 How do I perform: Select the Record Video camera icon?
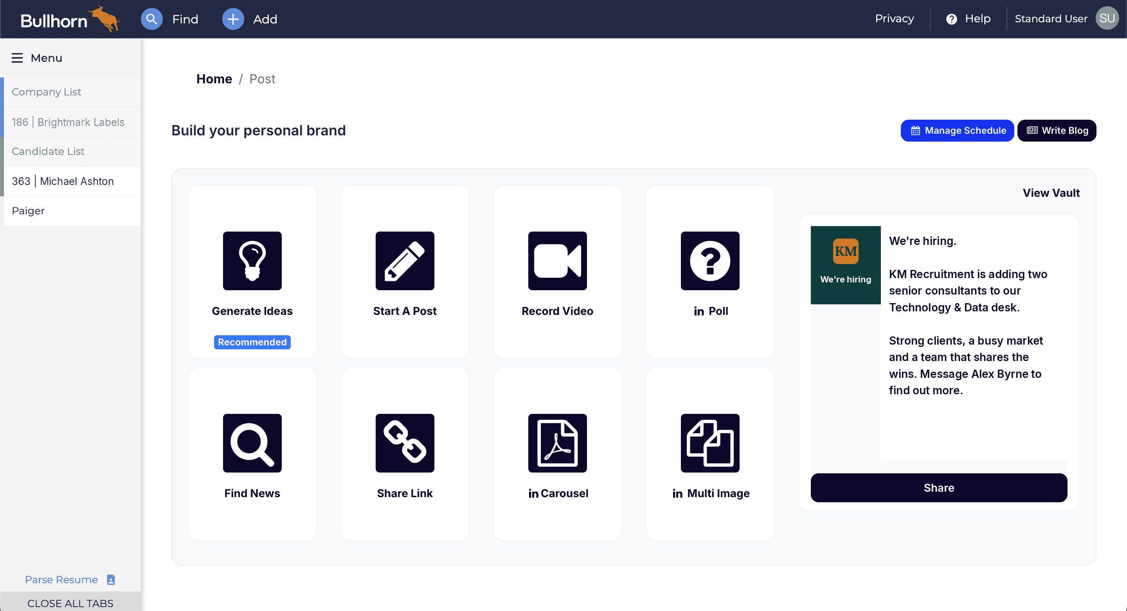(557, 261)
